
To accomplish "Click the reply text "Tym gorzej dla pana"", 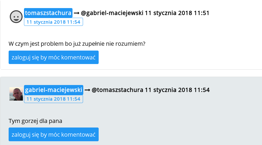I will pos(35,121).
